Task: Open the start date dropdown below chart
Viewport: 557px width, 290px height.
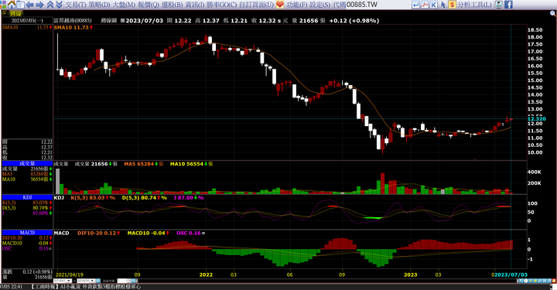Action: click(x=68, y=281)
